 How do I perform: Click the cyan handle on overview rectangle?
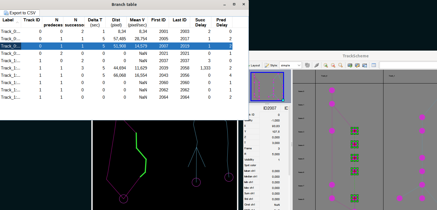(x=283, y=100)
